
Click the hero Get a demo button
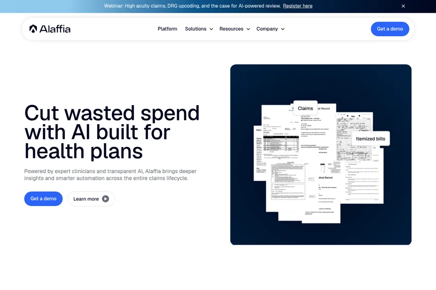coord(44,199)
